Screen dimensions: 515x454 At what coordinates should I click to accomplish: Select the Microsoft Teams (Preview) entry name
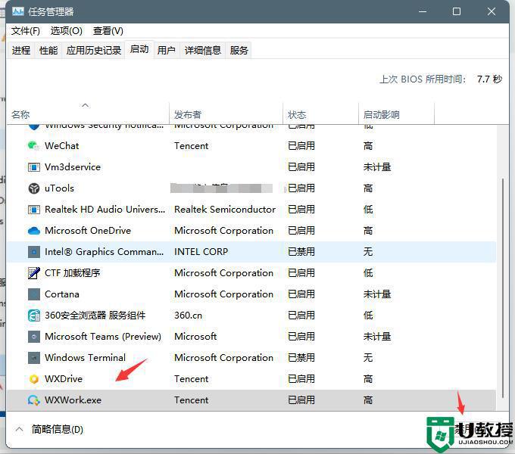(x=103, y=337)
